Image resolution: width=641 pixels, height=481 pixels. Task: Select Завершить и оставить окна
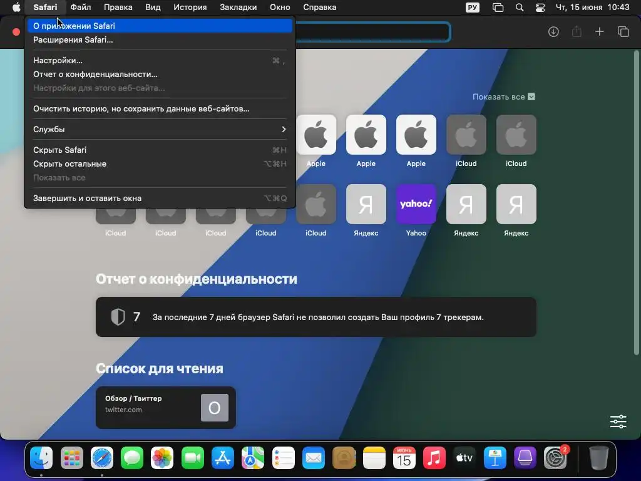tap(160, 199)
